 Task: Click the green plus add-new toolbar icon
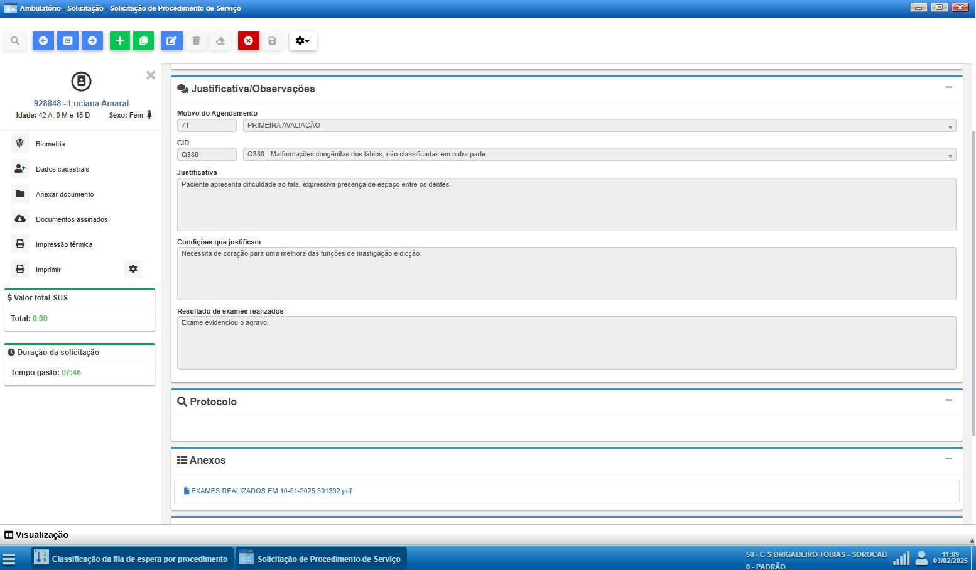click(120, 41)
